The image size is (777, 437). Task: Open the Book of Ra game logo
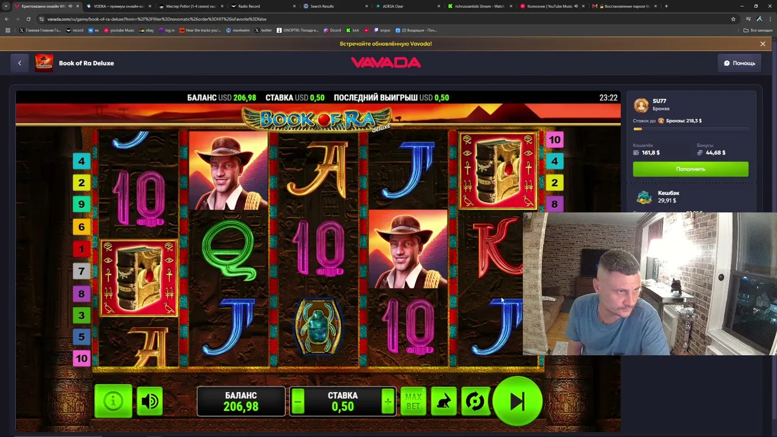[317, 120]
